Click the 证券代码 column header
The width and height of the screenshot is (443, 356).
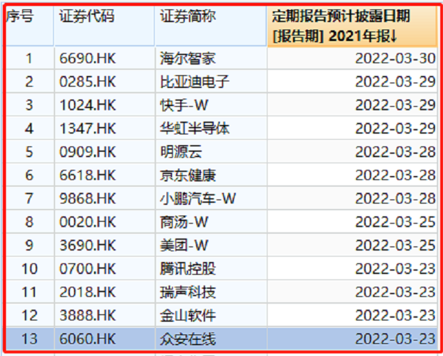pos(104,26)
